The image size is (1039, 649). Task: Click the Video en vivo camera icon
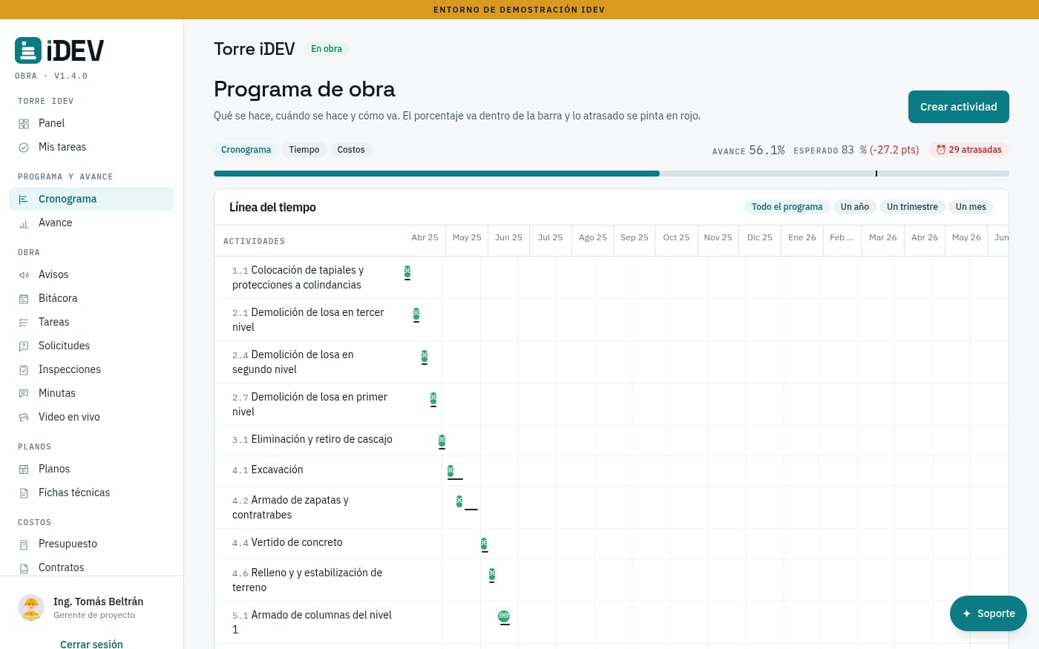click(x=24, y=418)
